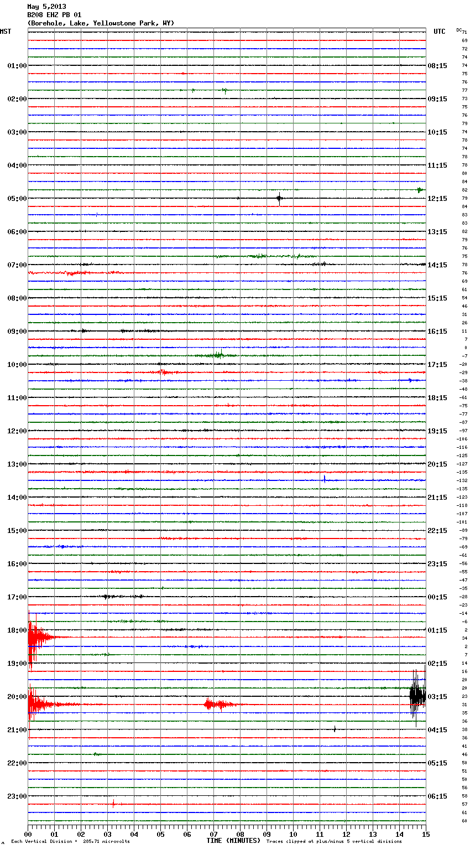The image size is (470, 849).
Task: Select the 10:00 MST time label
Action: (17, 365)
